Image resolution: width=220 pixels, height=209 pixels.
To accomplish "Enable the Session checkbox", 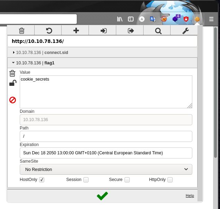I will point(86,180).
